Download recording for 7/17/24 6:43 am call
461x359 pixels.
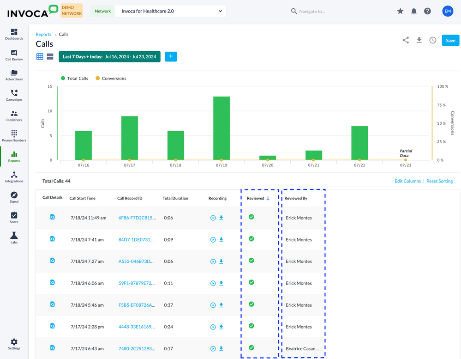[x=221, y=349]
